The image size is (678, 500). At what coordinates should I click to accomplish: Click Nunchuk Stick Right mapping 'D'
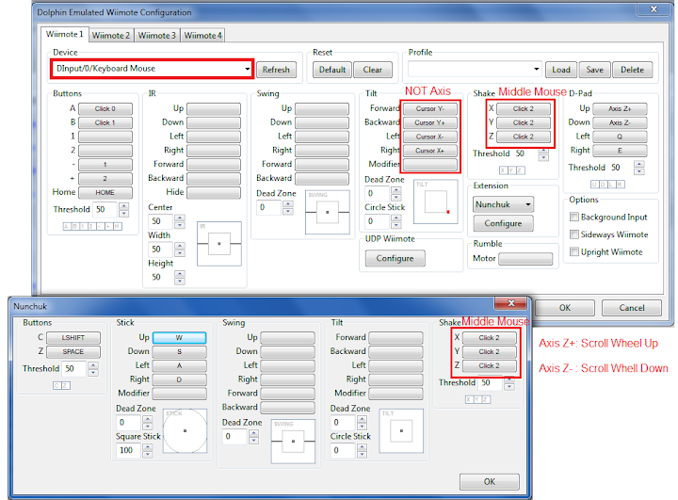coord(180,379)
